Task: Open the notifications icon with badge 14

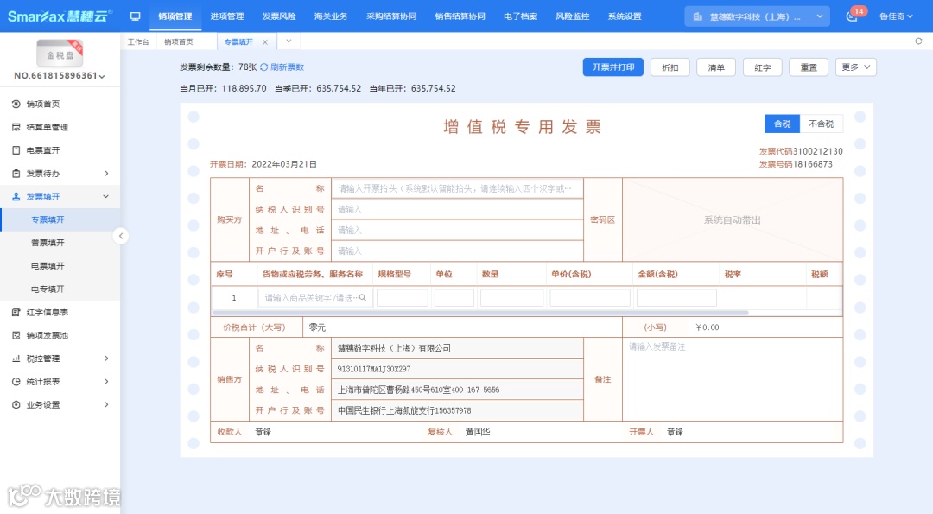Action: pos(852,16)
